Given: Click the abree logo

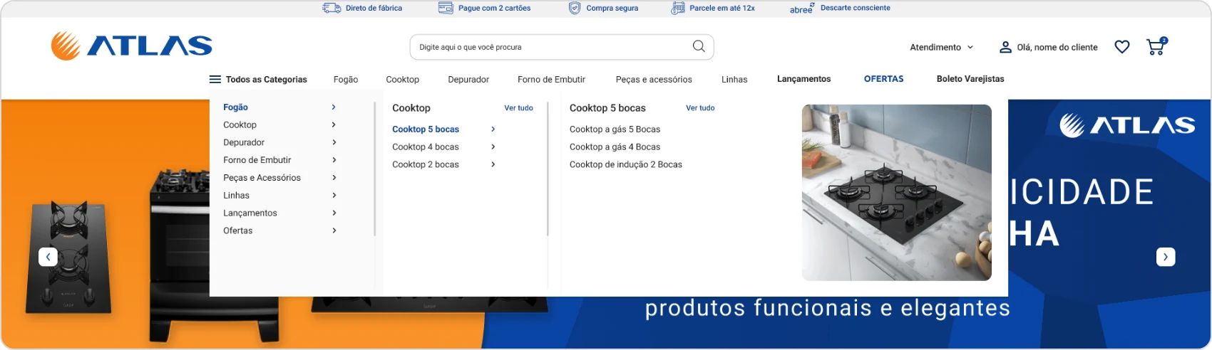Looking at the screenshot, I should [x=802, y=9].
